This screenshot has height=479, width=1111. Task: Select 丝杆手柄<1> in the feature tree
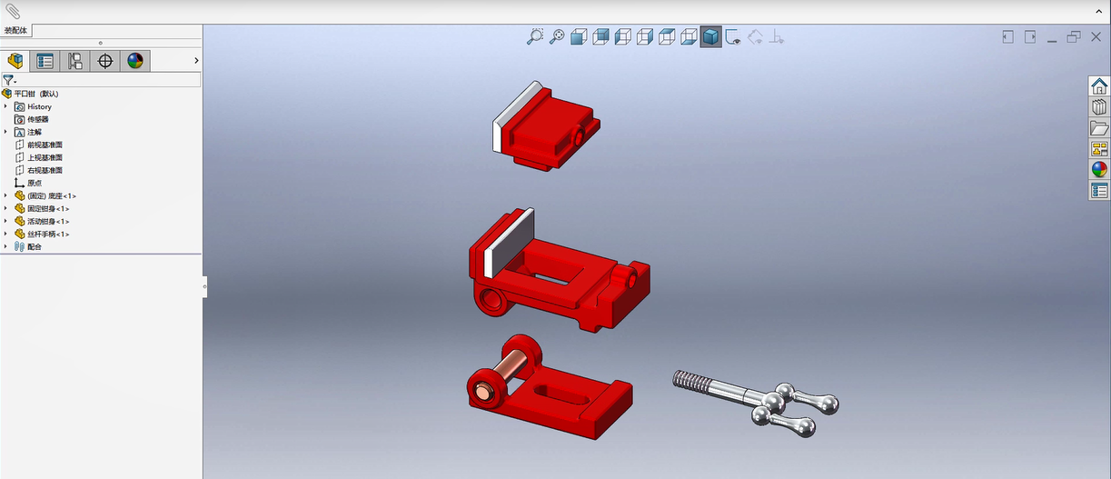(47, 234)
